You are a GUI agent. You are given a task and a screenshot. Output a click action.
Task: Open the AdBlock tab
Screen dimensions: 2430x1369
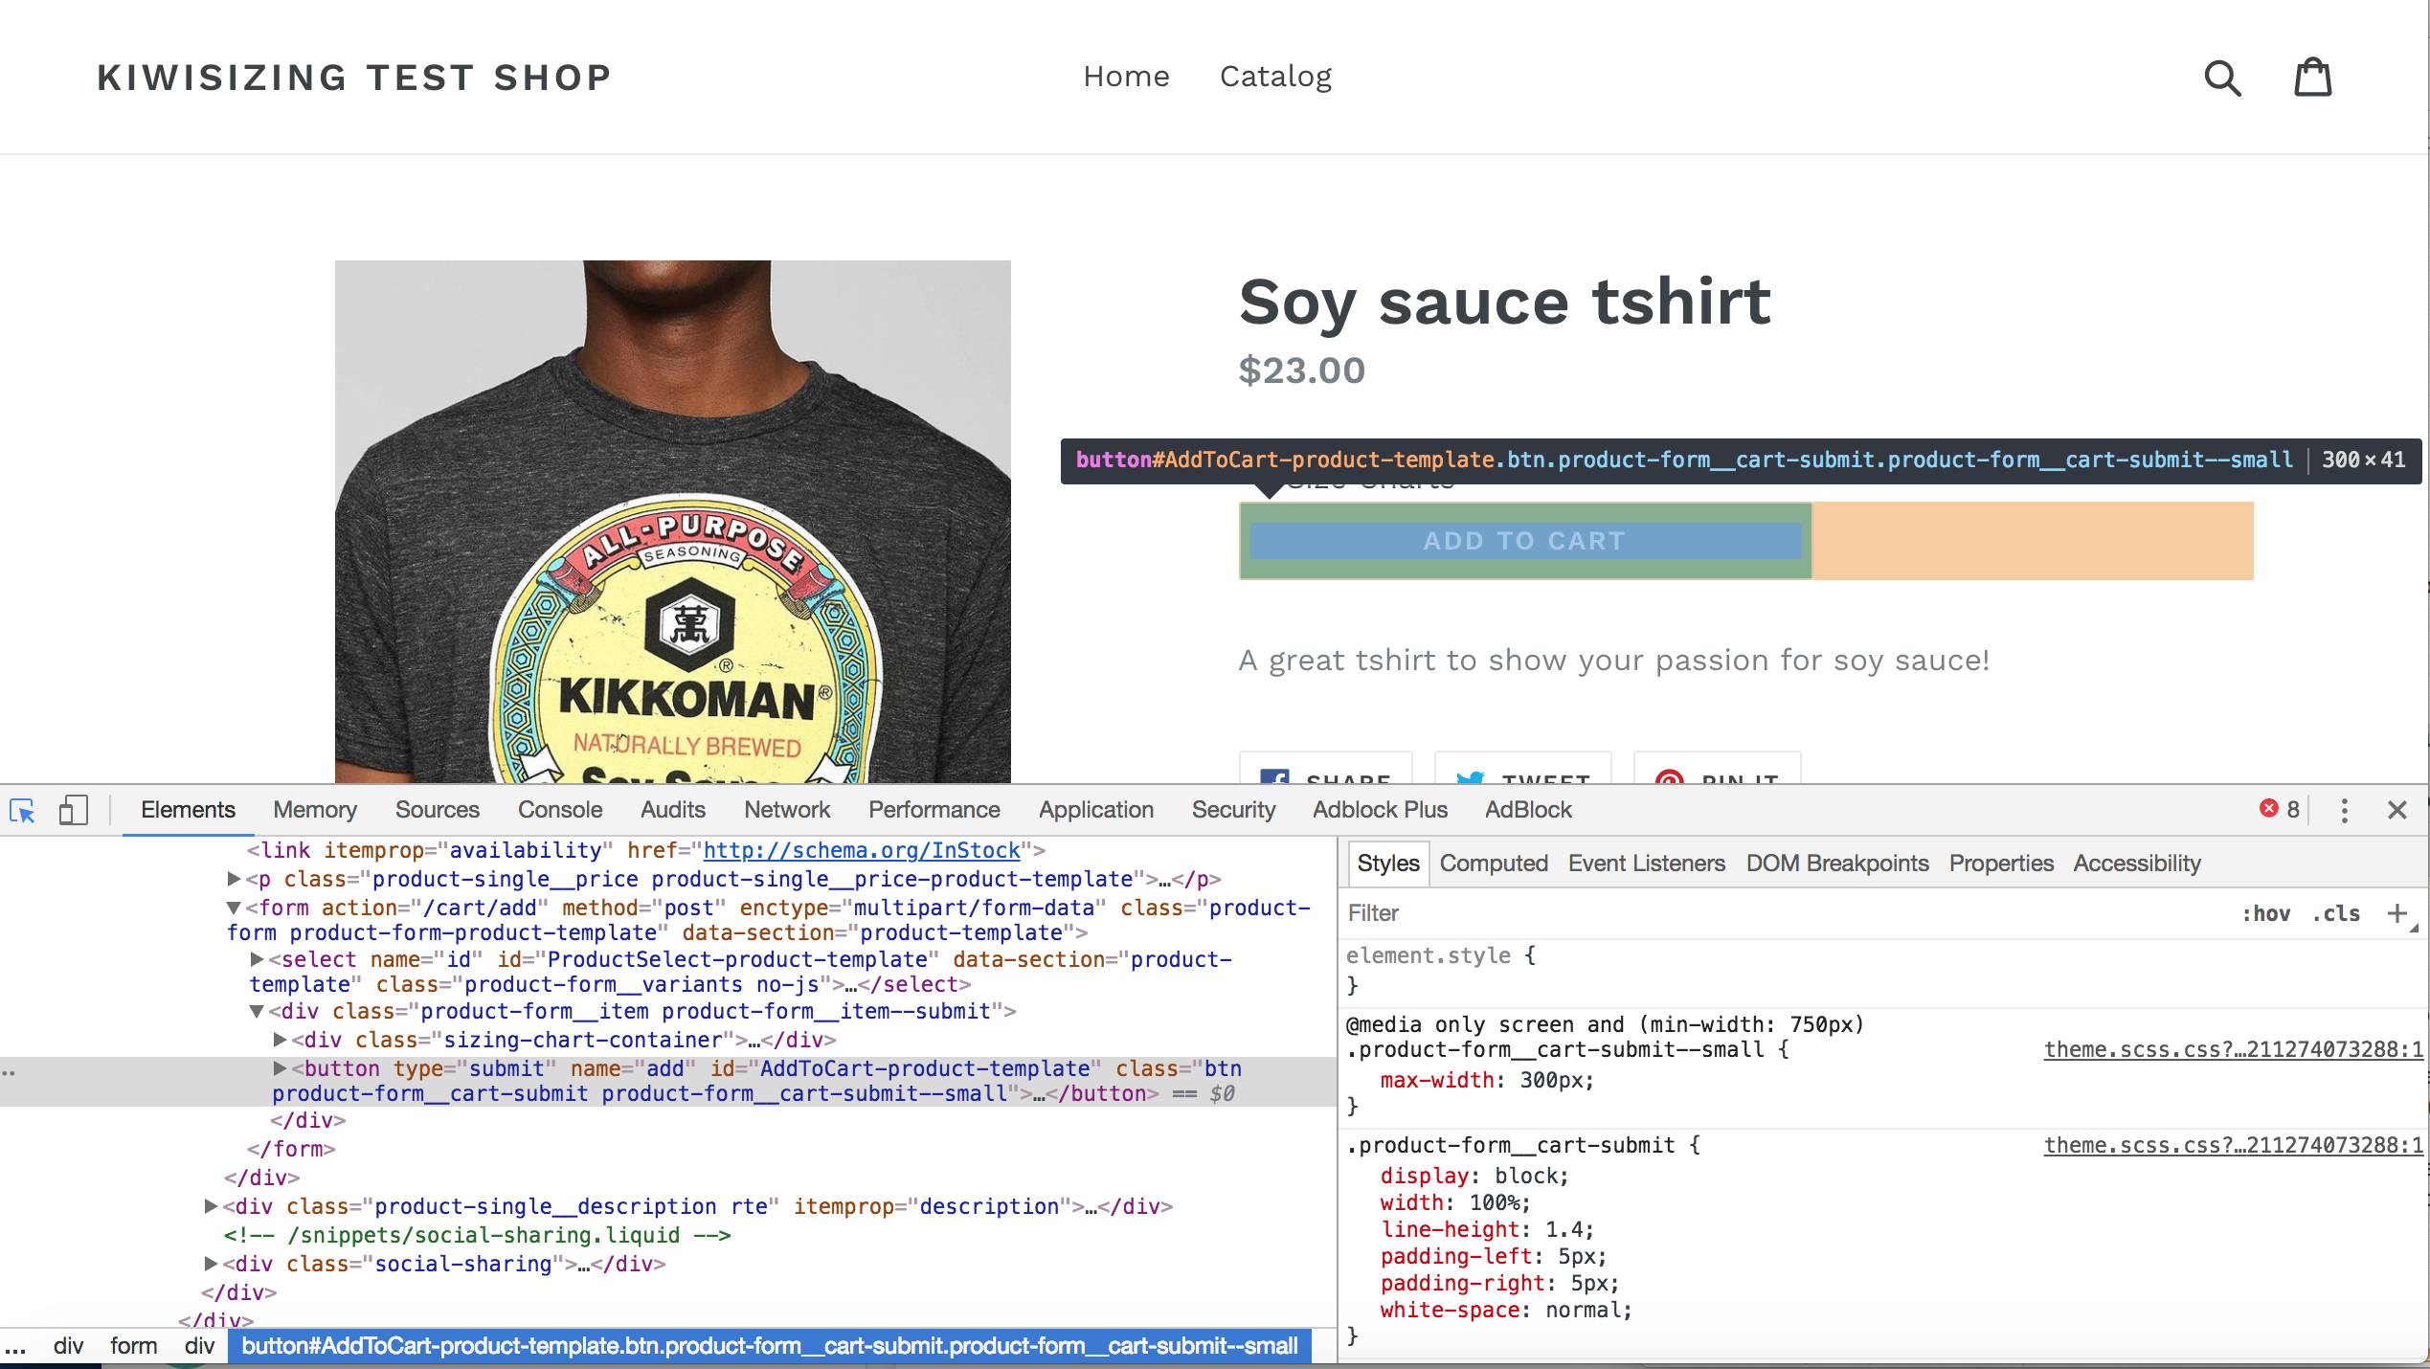[x=1528, y=810]
